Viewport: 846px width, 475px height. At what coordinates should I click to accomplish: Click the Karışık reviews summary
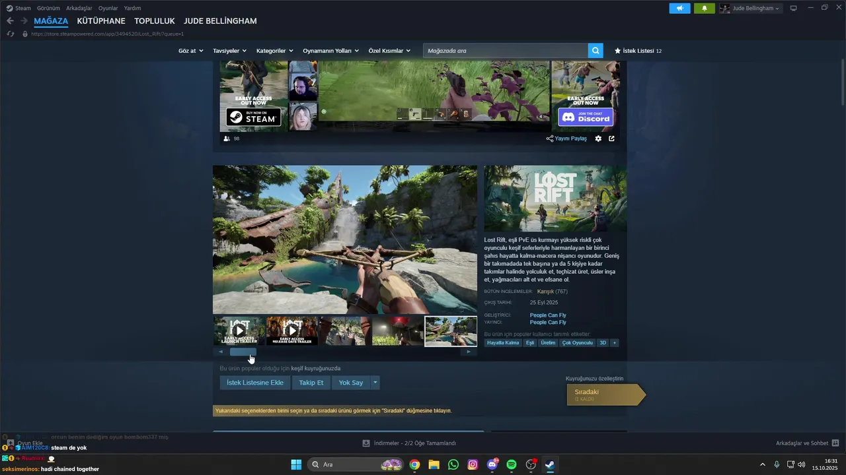coord(546,292)
